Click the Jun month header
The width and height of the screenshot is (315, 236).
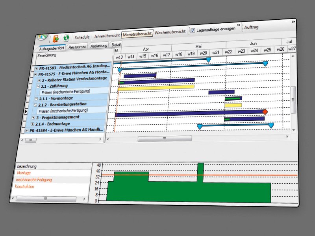(x=253, y=43)
